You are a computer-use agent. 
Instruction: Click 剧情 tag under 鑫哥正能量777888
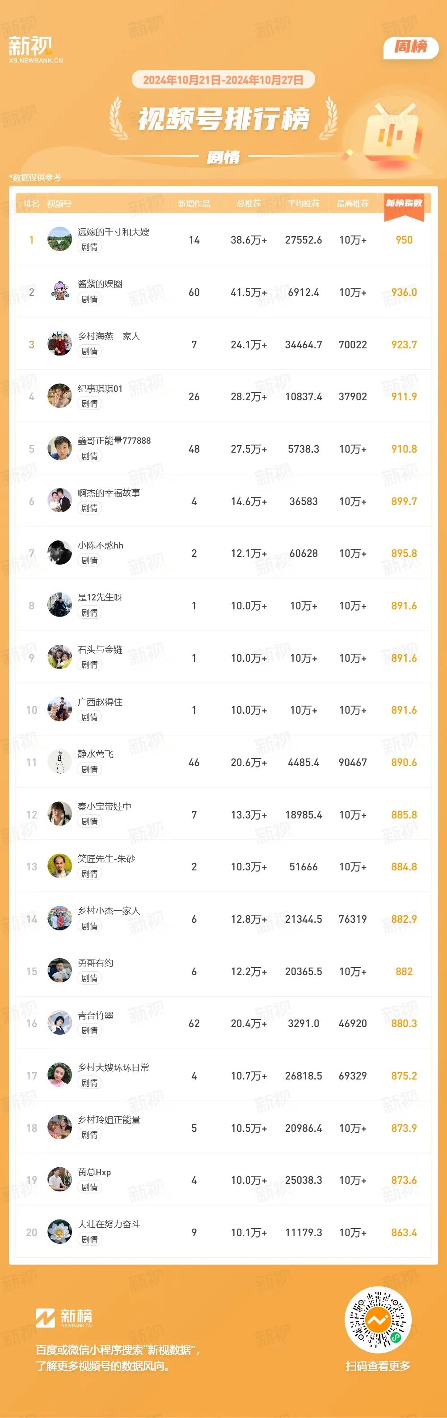tap(89, 456)
